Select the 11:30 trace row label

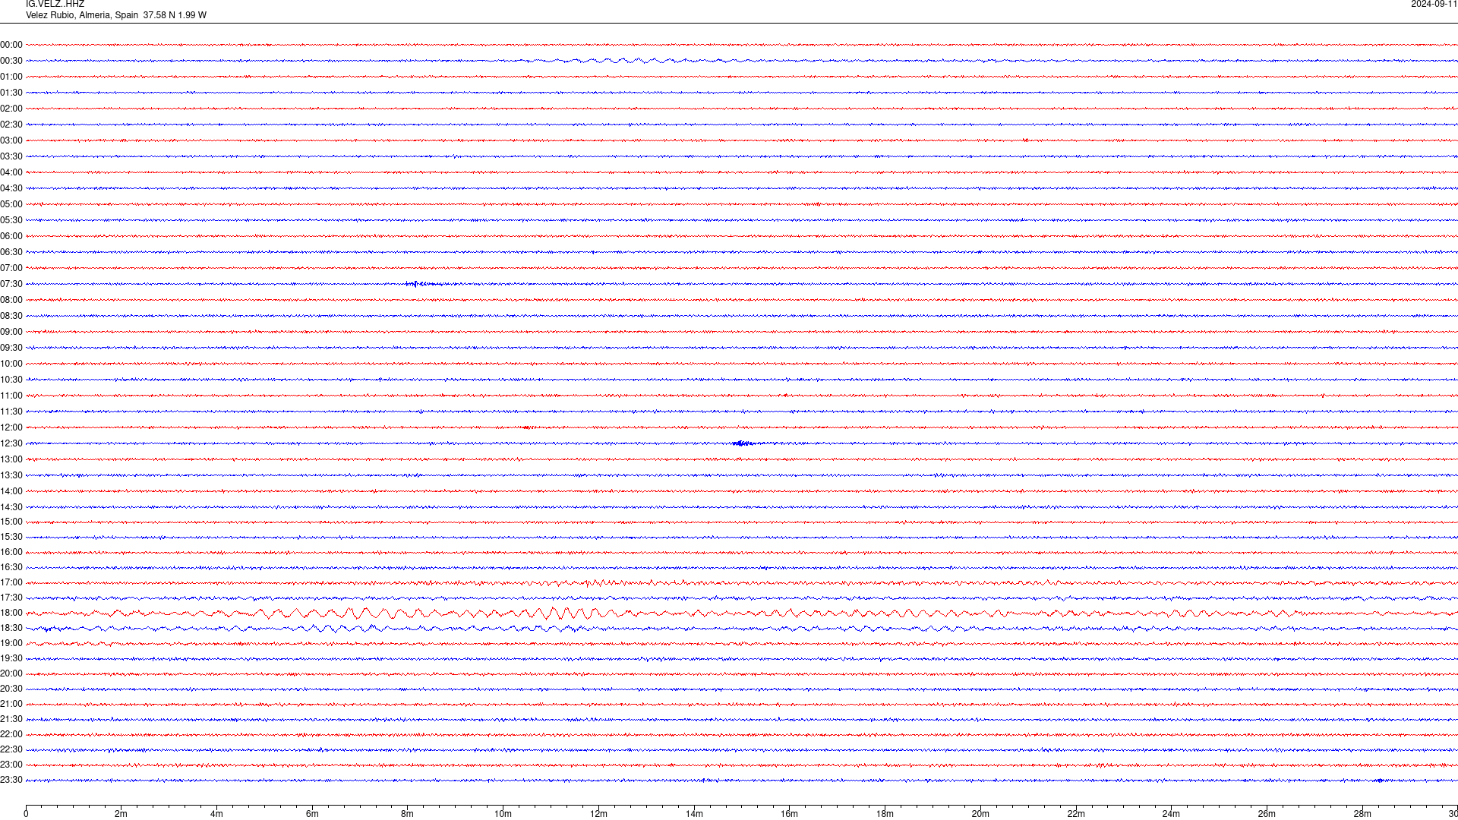point(11,412)
